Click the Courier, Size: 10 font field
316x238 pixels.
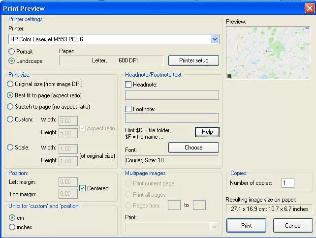tap(172, 160)
